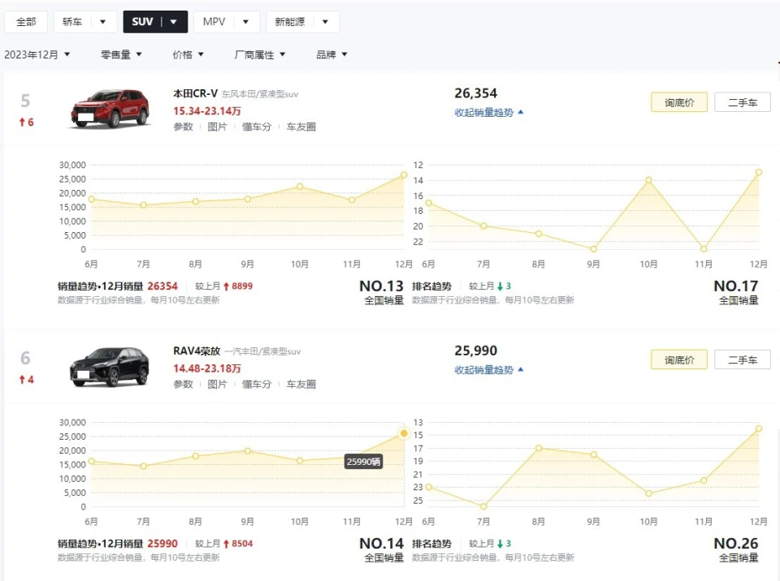
Task: Click the 15.34-23.14万 price text
Action: click(207, 111)
